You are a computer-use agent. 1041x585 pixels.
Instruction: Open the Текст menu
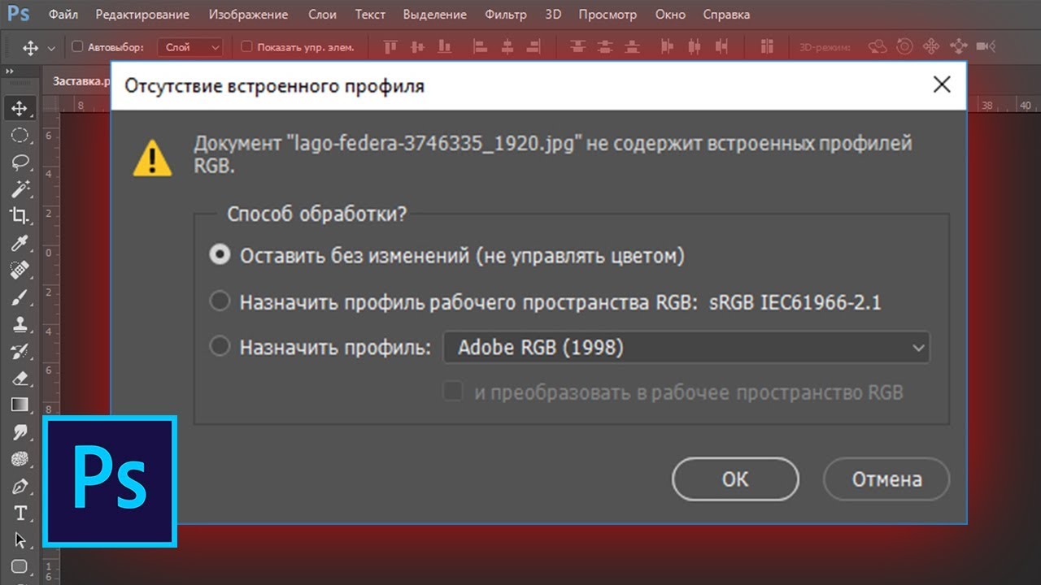pos(370,15)
